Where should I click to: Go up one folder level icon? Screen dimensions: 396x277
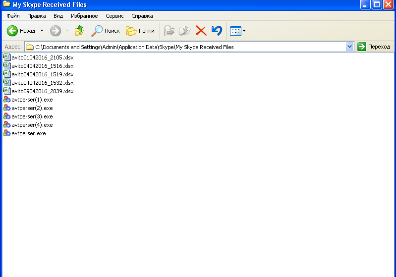(x=79, y=31)
